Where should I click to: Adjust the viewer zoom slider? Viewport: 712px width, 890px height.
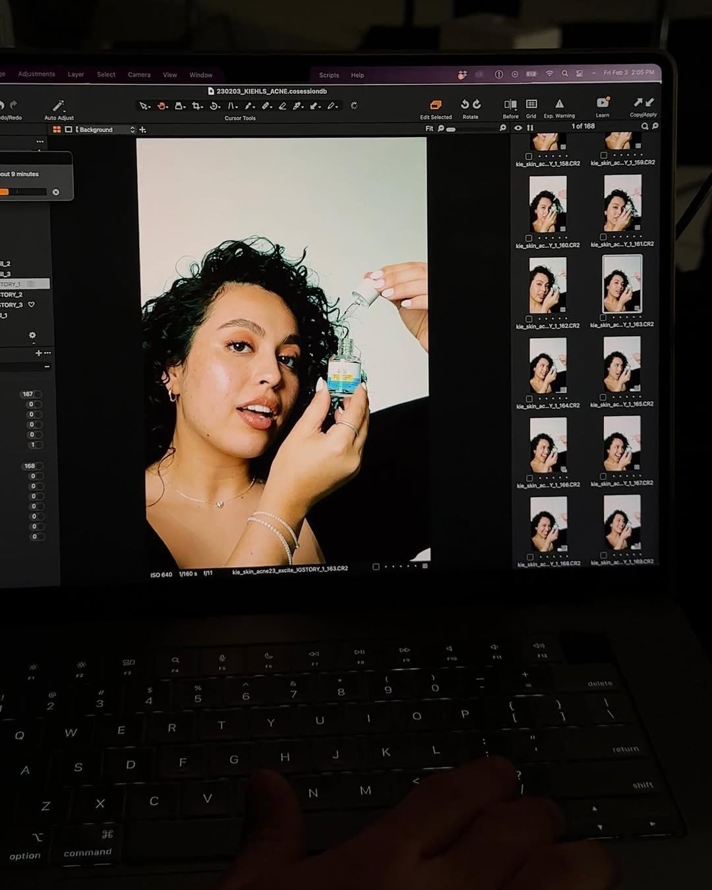(451, 129)
